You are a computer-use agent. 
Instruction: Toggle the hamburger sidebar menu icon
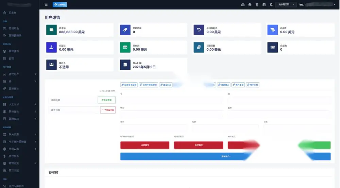(x=46, y=4)
